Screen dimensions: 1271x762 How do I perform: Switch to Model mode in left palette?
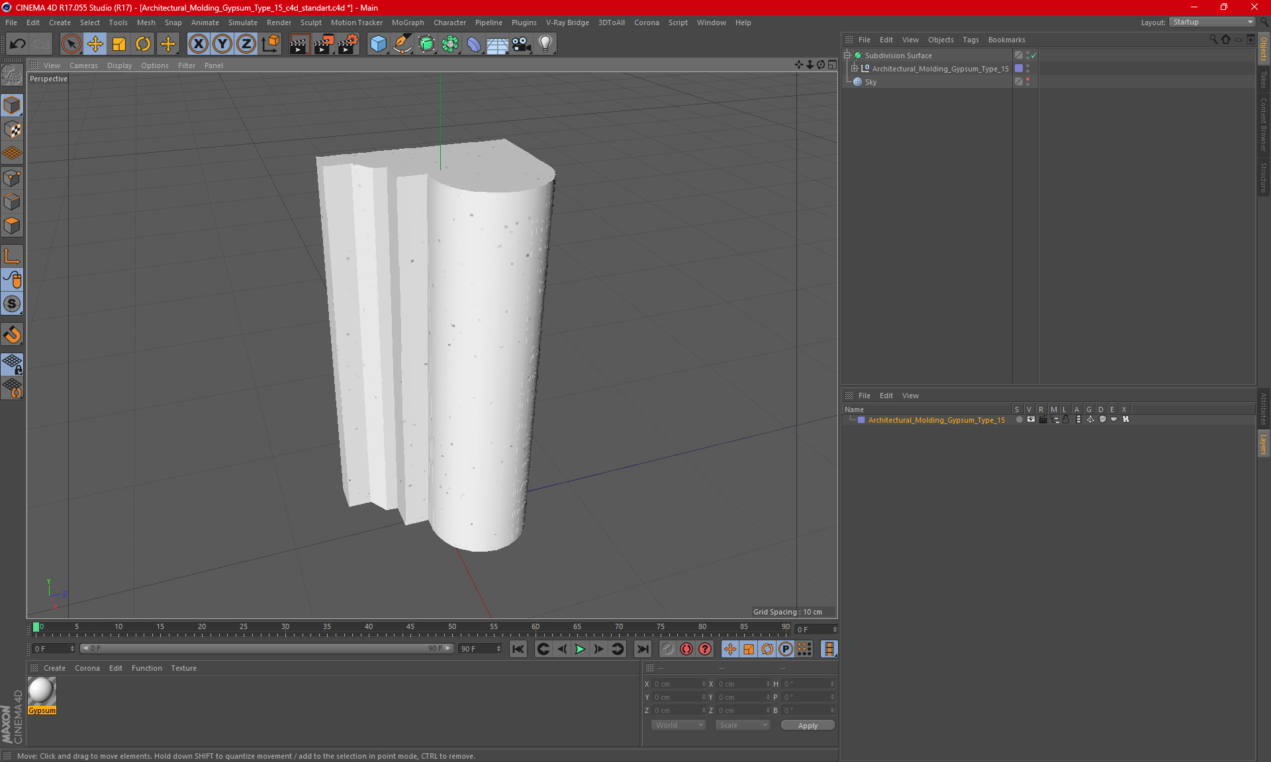pos(12,106)
